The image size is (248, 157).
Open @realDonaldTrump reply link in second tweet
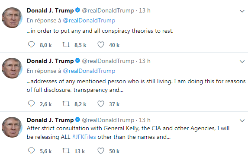[89, 71]
